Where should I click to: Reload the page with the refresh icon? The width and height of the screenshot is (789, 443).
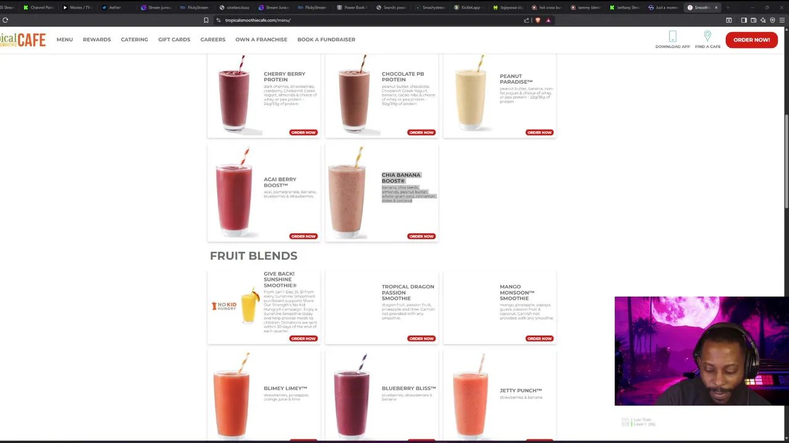click(5, 20)
